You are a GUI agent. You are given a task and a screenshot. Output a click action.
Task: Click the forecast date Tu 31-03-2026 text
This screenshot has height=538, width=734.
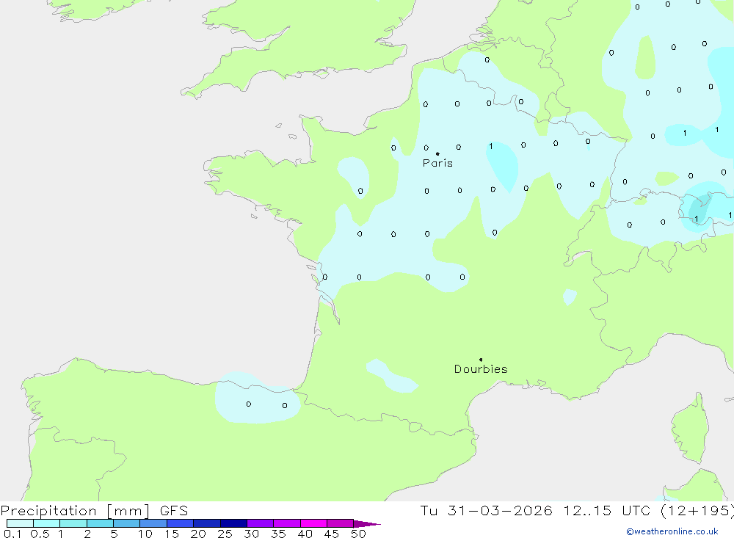(x=487, y=510)
